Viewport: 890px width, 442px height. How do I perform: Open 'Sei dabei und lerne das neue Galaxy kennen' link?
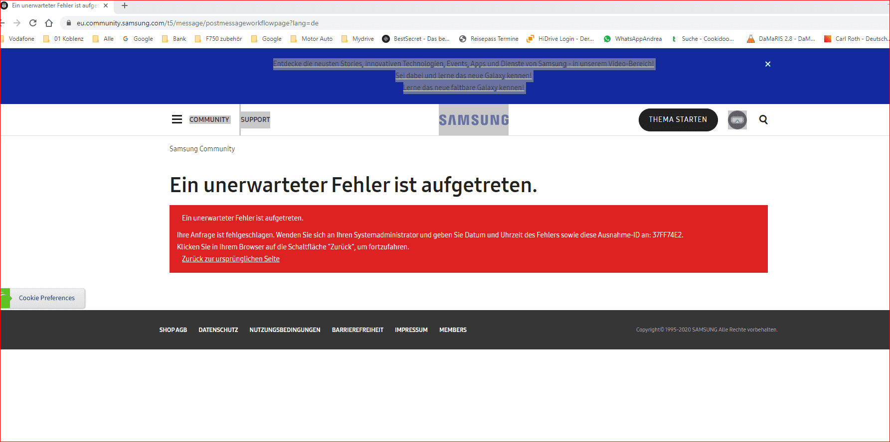point(464,76)
